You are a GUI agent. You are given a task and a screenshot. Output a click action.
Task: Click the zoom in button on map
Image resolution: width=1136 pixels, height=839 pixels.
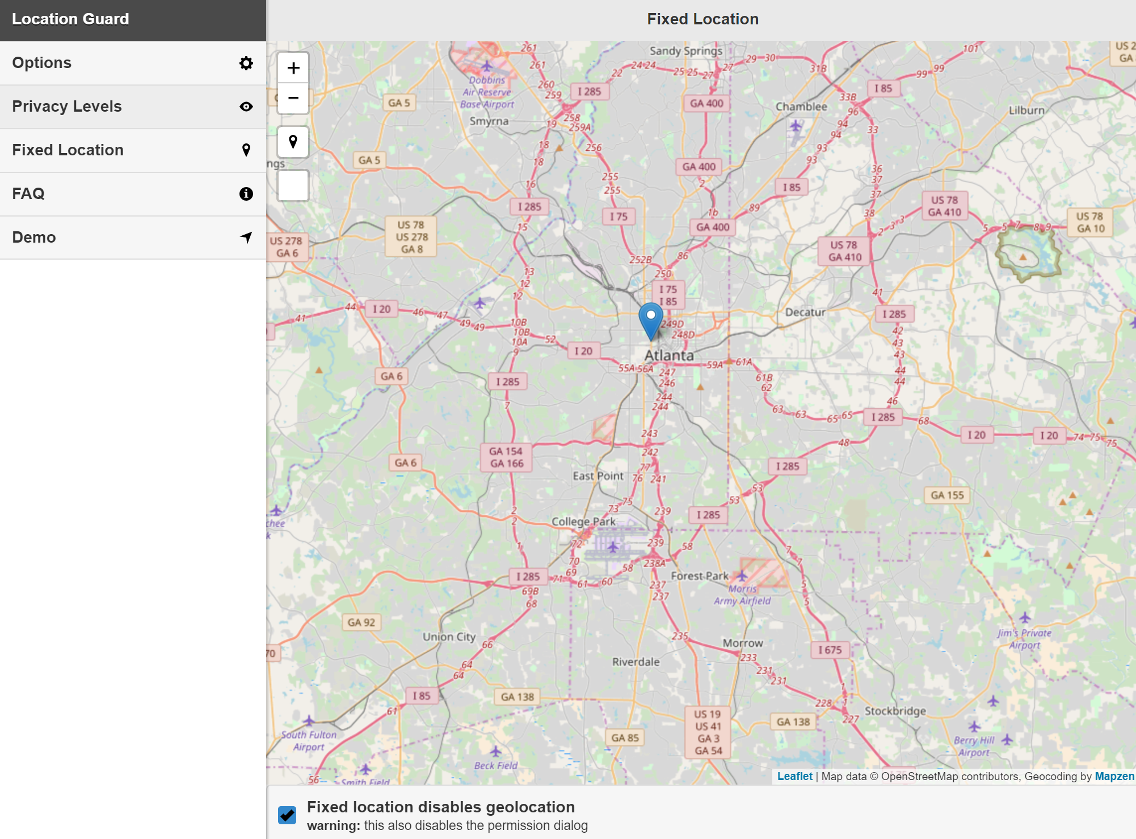pyautogui.click(x=293, y=67)
